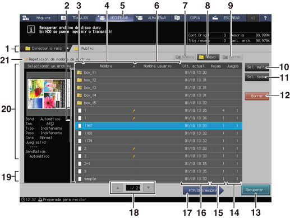290x218 pixels.
Task: Select the Public folder breadcrumb
Action: (84, 49)
